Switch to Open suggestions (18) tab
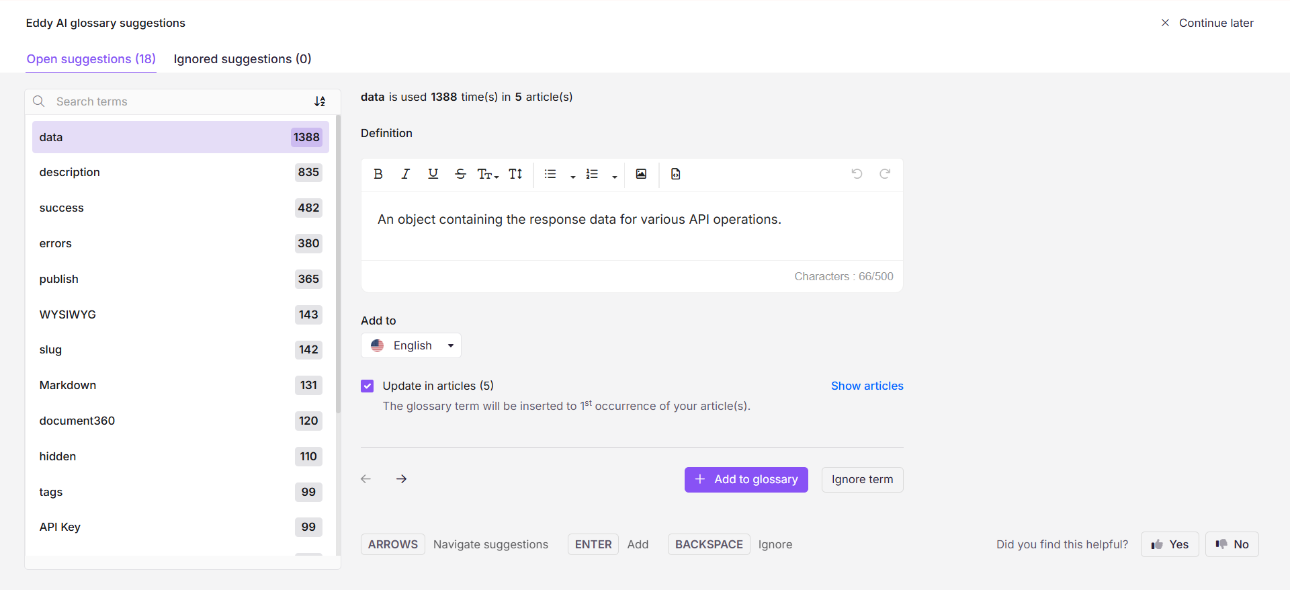The image size is (1290, 590). point(91,59)
